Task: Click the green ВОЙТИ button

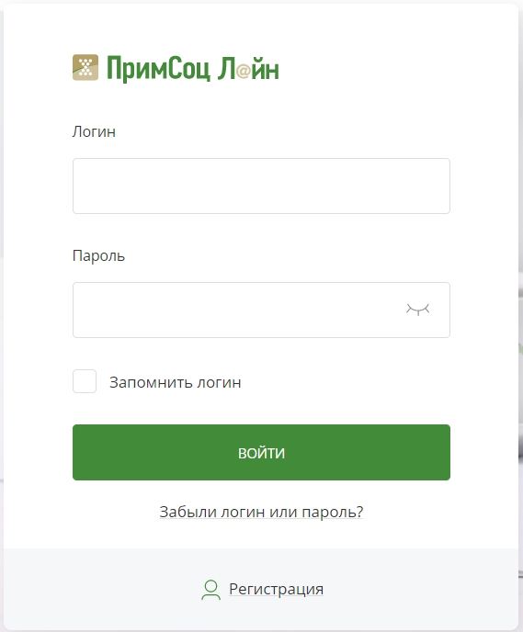Action: pos(261,452)
